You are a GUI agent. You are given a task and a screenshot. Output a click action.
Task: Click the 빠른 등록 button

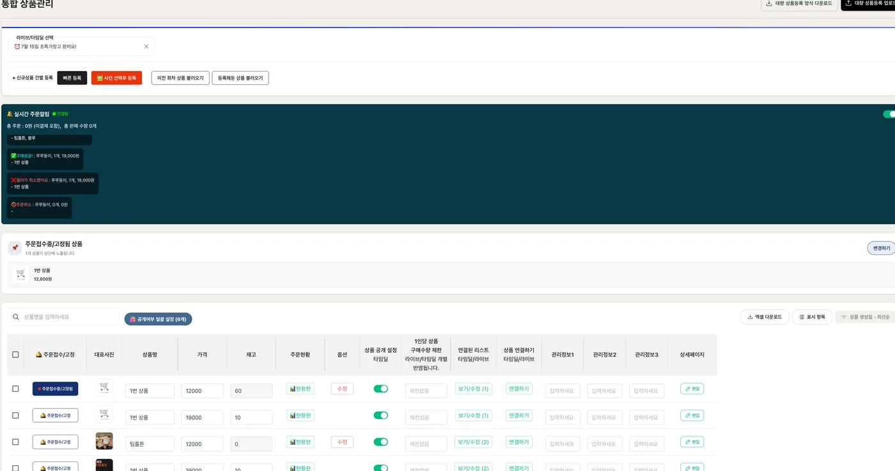[72, 78]
